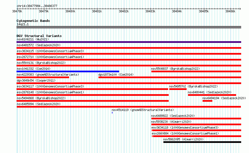
Task: Click the Cytogenetic Bands track title
Action: tap(33, 21)
